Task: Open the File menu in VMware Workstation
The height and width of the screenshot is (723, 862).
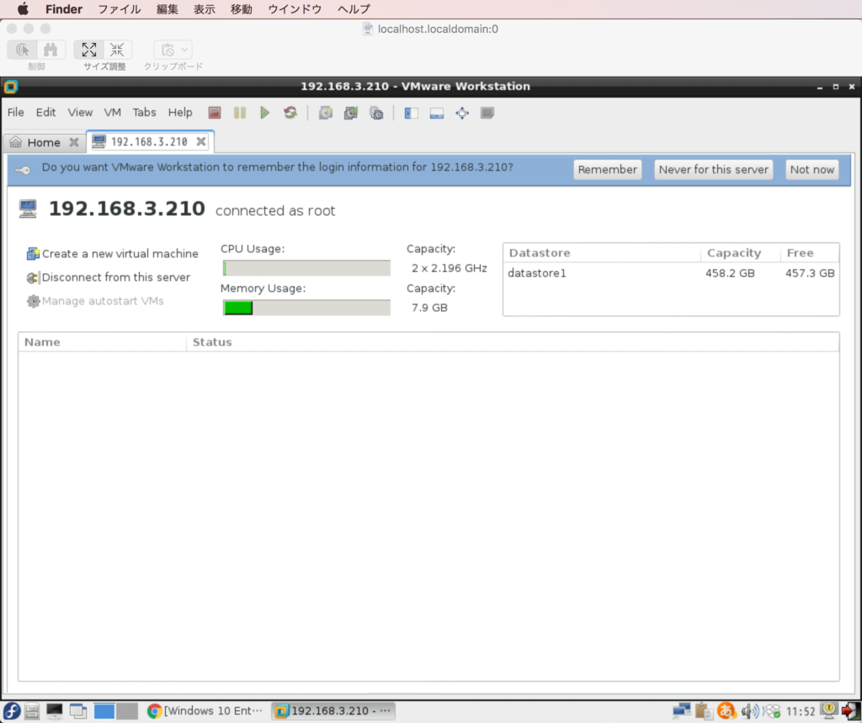Action: (15, 112)
